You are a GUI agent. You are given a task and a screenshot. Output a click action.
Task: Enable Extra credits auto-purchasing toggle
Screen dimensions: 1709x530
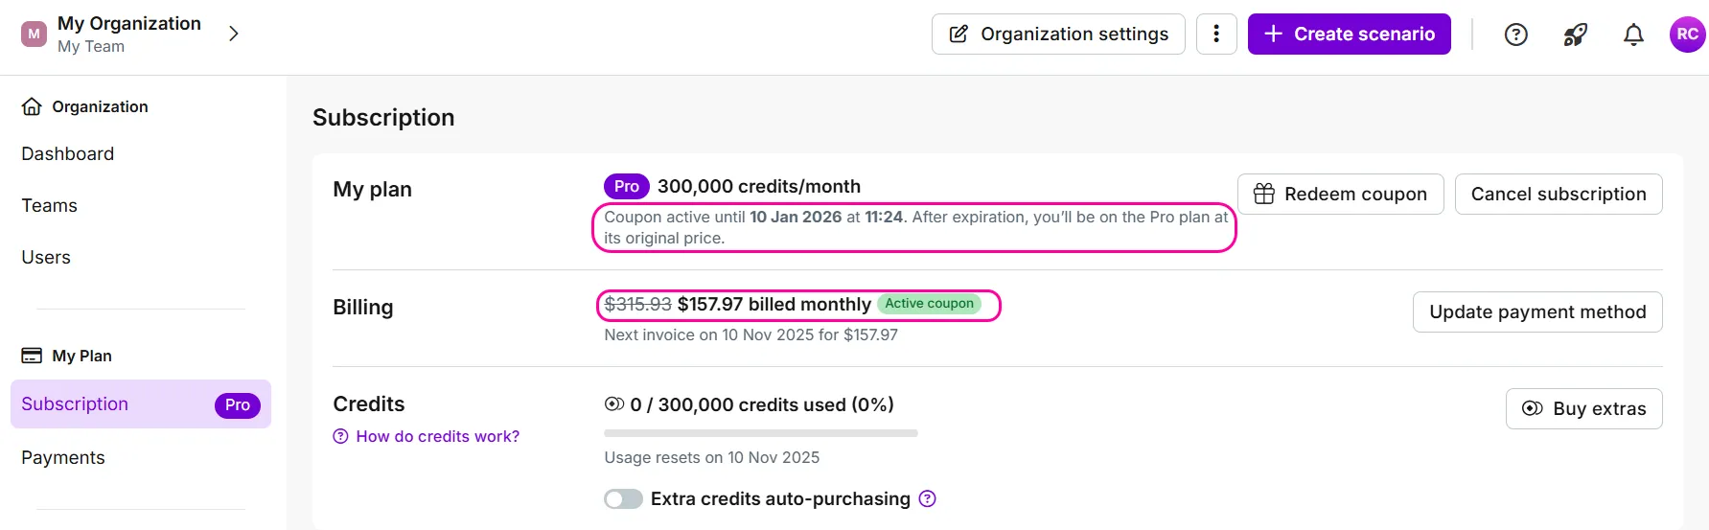point(623,499)
